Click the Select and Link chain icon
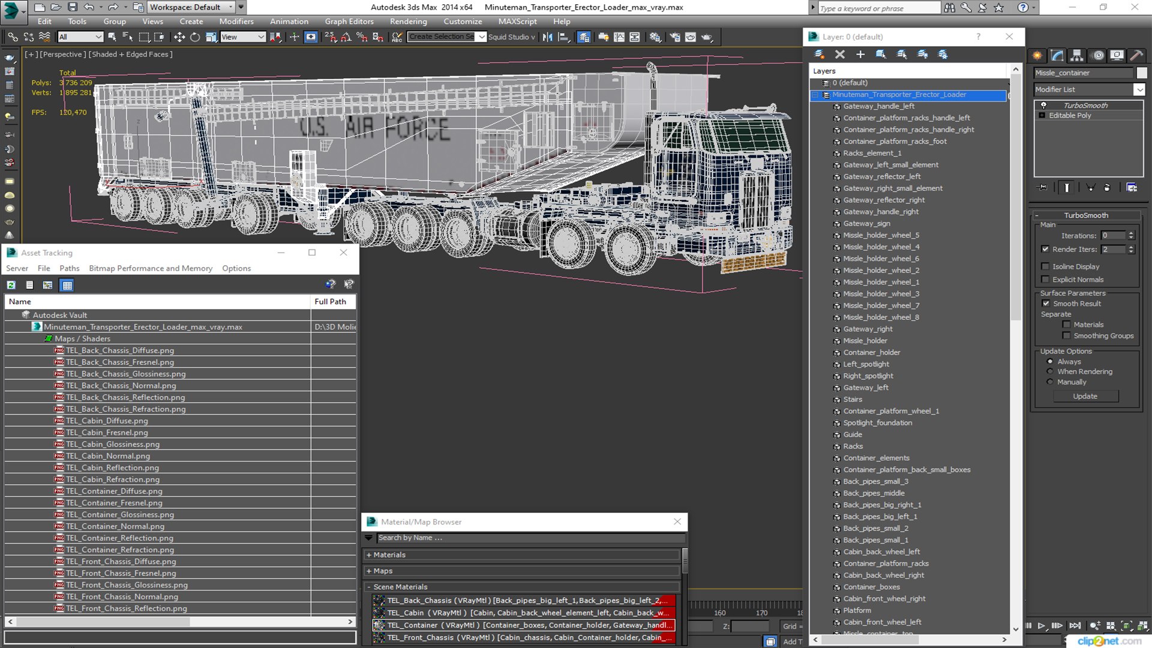Screen dimensions: 1152x648 pos(13,37)
